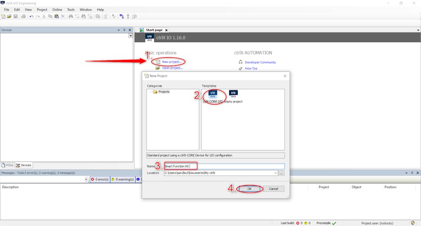Image resolution: width=421 pixels, height=226 pixels.
Task: Click the project Name input field
Action: coord(224,167)
